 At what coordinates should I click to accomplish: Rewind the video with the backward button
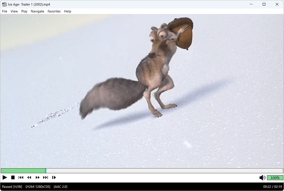pyautogui.click(x=29, y=178)
